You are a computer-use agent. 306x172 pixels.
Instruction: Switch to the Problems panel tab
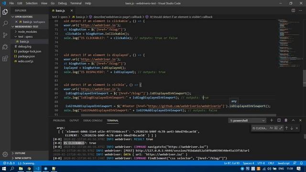coord(59,120)
